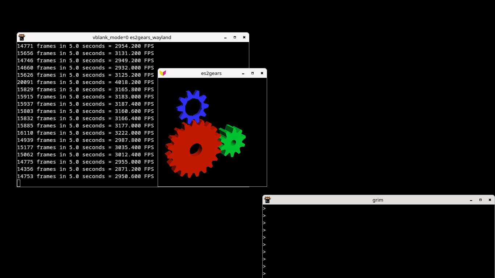Minimize the grim terminal window
The image size is (495, 278).
[x=471, y=200]
